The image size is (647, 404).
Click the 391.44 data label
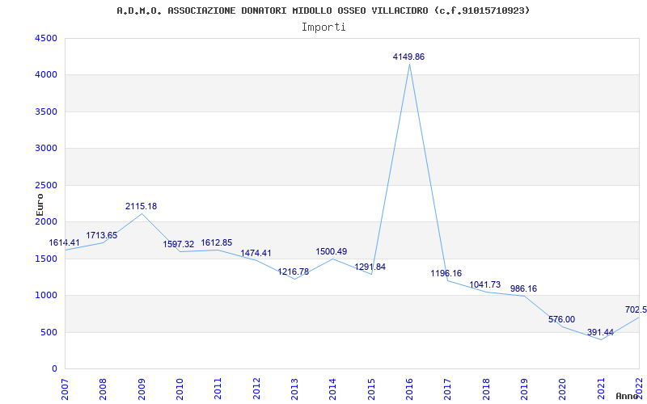click(x=600, y=332)
